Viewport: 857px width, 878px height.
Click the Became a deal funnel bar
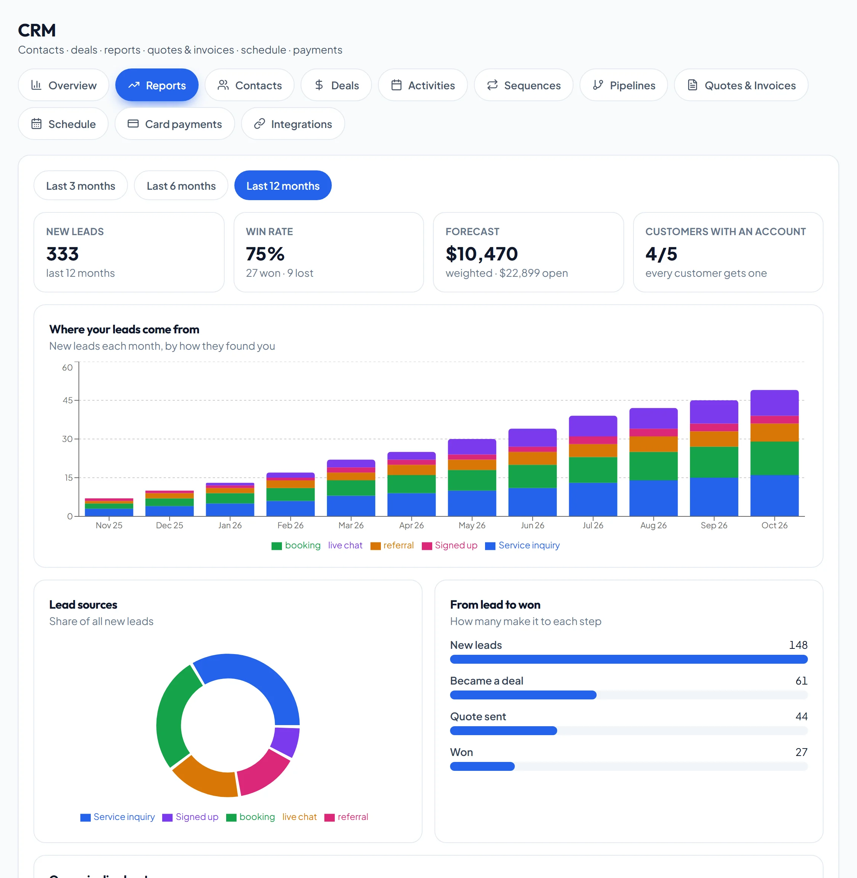pyautogui.click(x=523, y=695)
